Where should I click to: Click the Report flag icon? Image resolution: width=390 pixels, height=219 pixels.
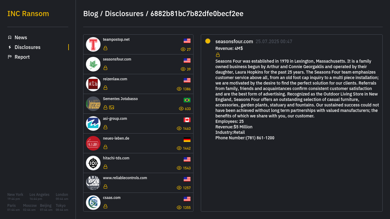[10, 57]
